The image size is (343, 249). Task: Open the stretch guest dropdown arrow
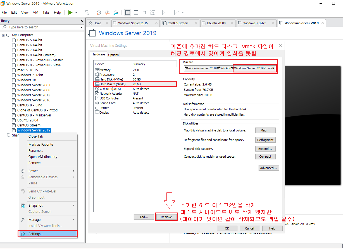pyautogui.click(x=183, y=13)
